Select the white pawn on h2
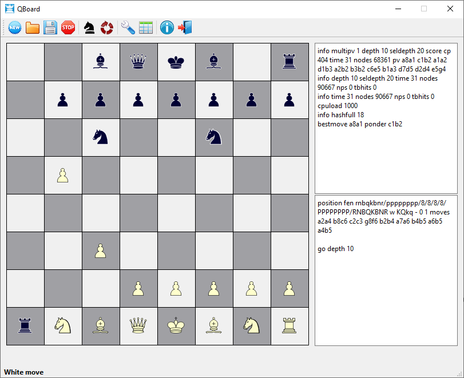Image resolution: width=464 pixels, height=378 pixels. pyautogui.click(x=289, y=289)
